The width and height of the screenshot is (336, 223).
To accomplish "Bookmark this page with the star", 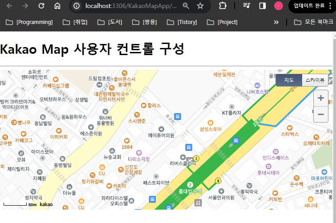I will coord(200,6).
